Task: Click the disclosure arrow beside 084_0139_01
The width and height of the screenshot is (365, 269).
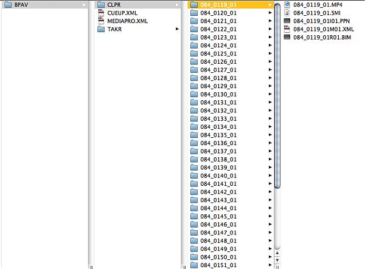Action: tap(270, 167)
